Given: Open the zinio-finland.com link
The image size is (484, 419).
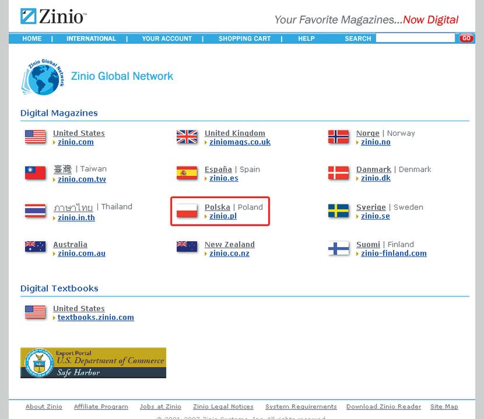Looking at the screenshot, I should tap(394, 253).
